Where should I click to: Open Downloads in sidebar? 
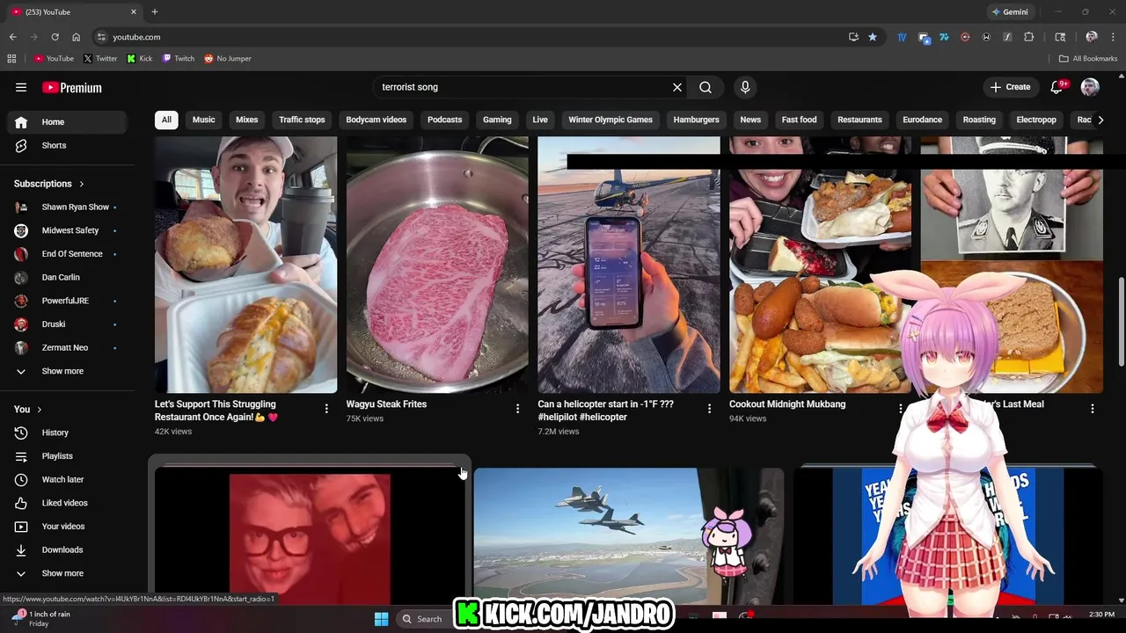67,549
